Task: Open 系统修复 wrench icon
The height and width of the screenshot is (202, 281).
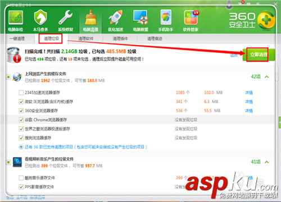Action: 65,17
